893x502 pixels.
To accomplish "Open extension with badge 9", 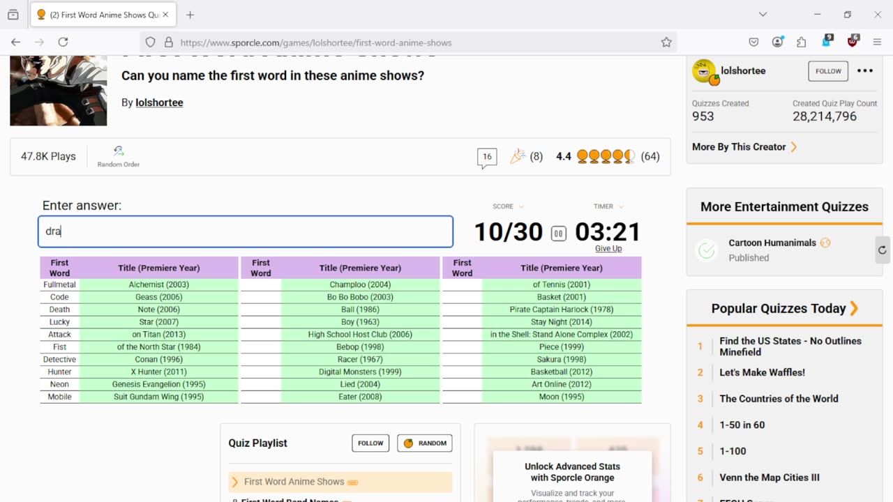I will click(826, 41).
